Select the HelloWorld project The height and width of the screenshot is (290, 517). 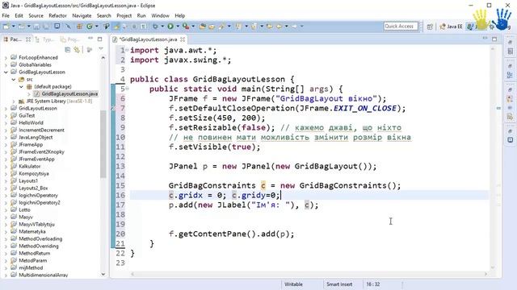click(31, 122)
